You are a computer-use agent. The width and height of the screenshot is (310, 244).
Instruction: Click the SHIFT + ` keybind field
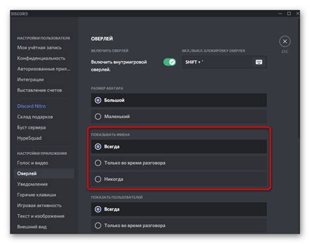[x=224, y=62]
